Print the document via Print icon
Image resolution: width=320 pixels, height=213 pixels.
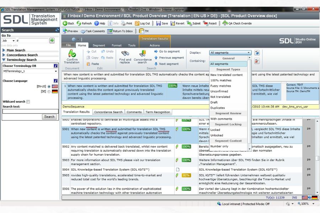[x=127, y=23]
